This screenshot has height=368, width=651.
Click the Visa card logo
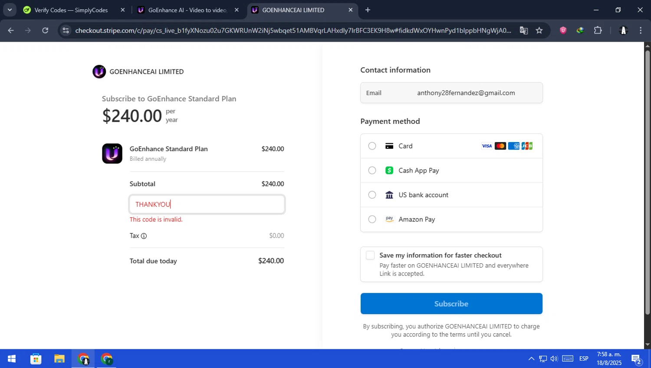click(487, 146)
